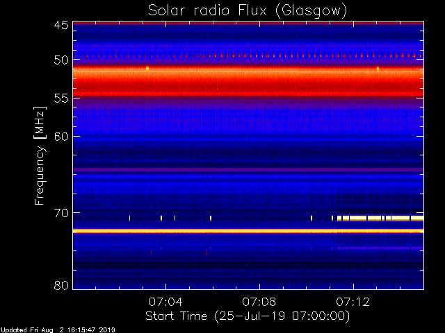Click the 'Start Time (25-Jul-19 07:00:00)' label
The width and height of the screenshot is (445, 333).
[x=248, y=316]
